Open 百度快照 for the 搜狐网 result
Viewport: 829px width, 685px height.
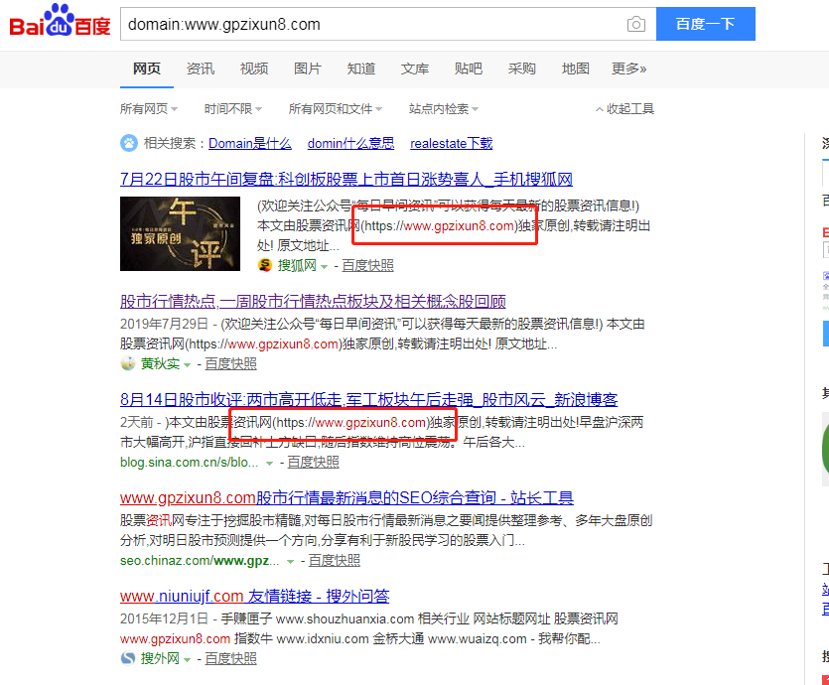[x=368, y=265]
